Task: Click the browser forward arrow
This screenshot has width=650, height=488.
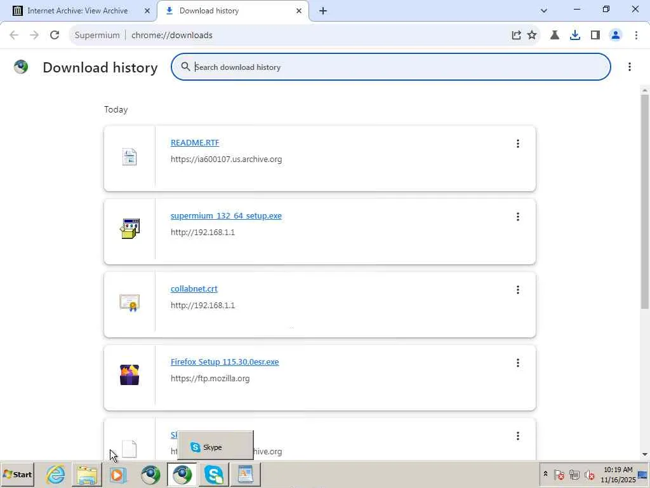Action: pyautogui.click(x=34, y=35)
